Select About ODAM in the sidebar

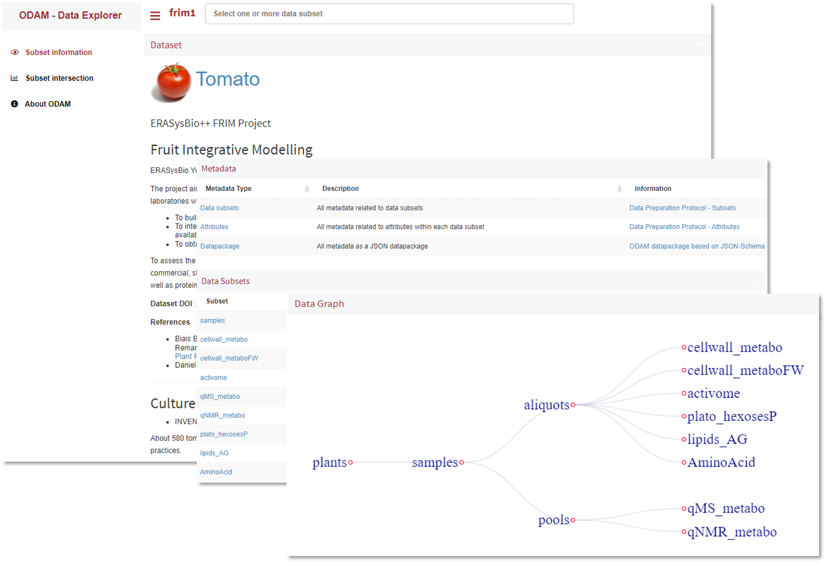pyautogui.click(x=47, y=103)
